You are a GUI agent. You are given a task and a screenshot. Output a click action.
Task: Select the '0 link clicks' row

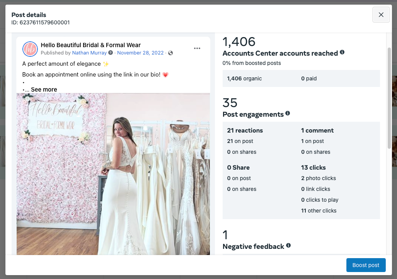315,189
